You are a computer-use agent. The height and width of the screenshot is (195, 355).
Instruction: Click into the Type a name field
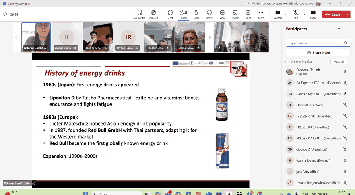(318, 43)
